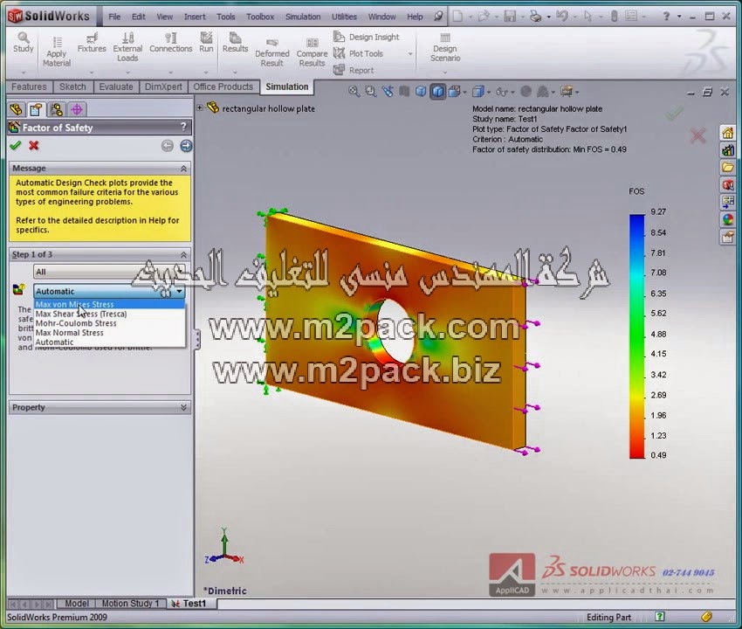The width and height of the screenshot is (742, 629).
Task: Open Factor of Safety help question mark
Action: 183,127
